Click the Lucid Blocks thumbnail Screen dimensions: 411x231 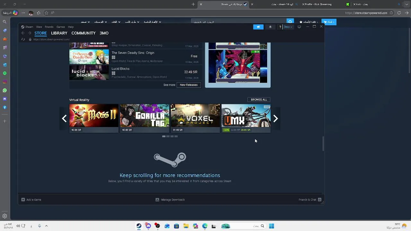[x=89, y=73]
